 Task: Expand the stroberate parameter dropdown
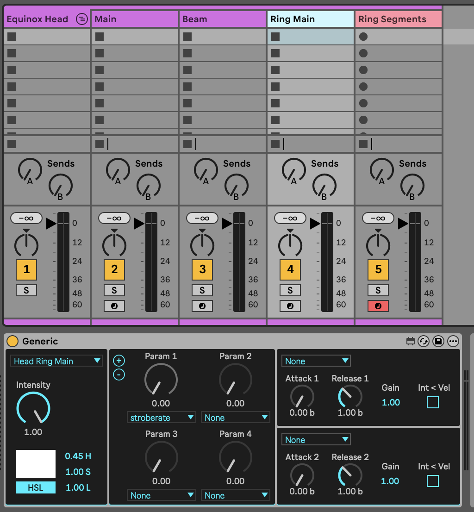tap(161, 418)
